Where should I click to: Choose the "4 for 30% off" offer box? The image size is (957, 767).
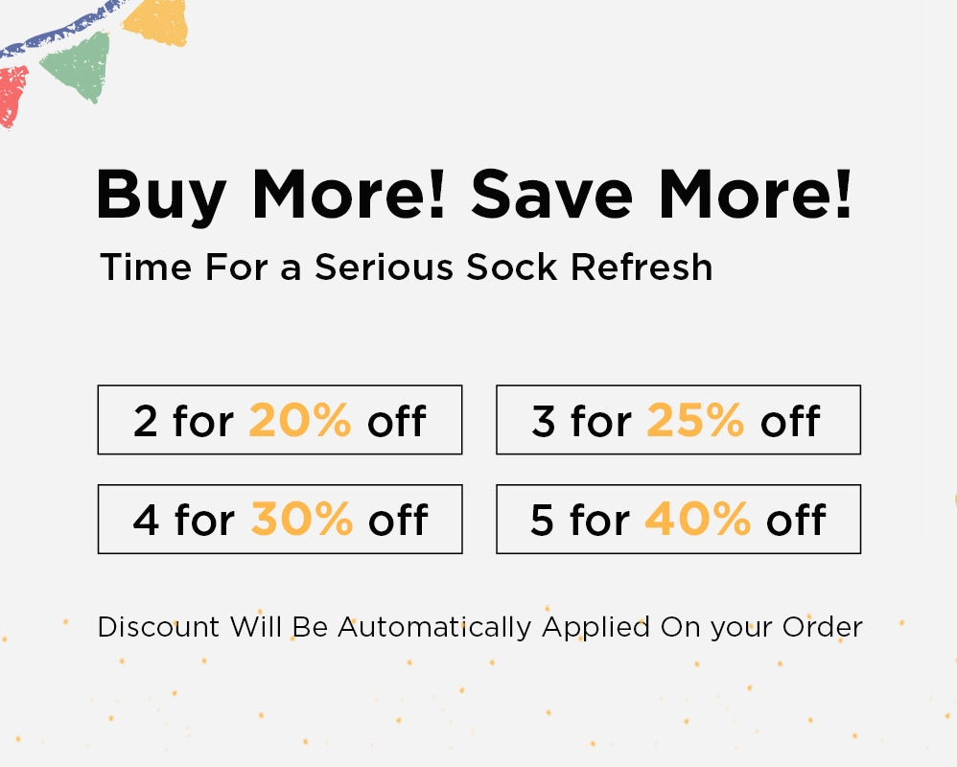(279, 520)
